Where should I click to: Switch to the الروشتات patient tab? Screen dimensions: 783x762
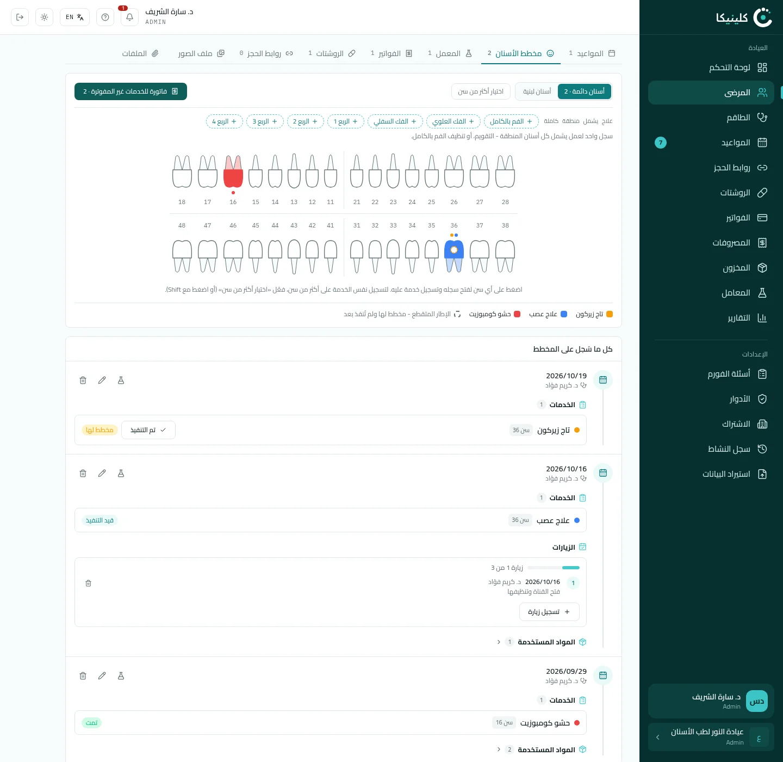(332, 53)
